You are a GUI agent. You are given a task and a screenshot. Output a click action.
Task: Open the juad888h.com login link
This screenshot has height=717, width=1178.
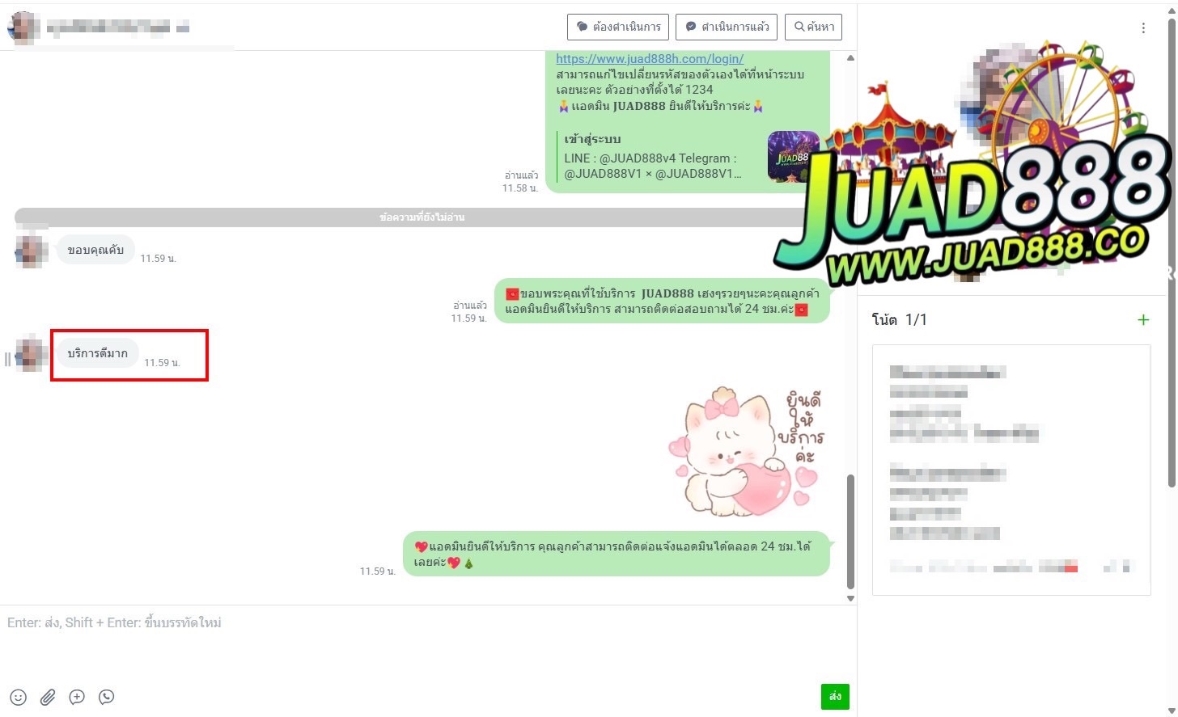[x=649, y=59]
